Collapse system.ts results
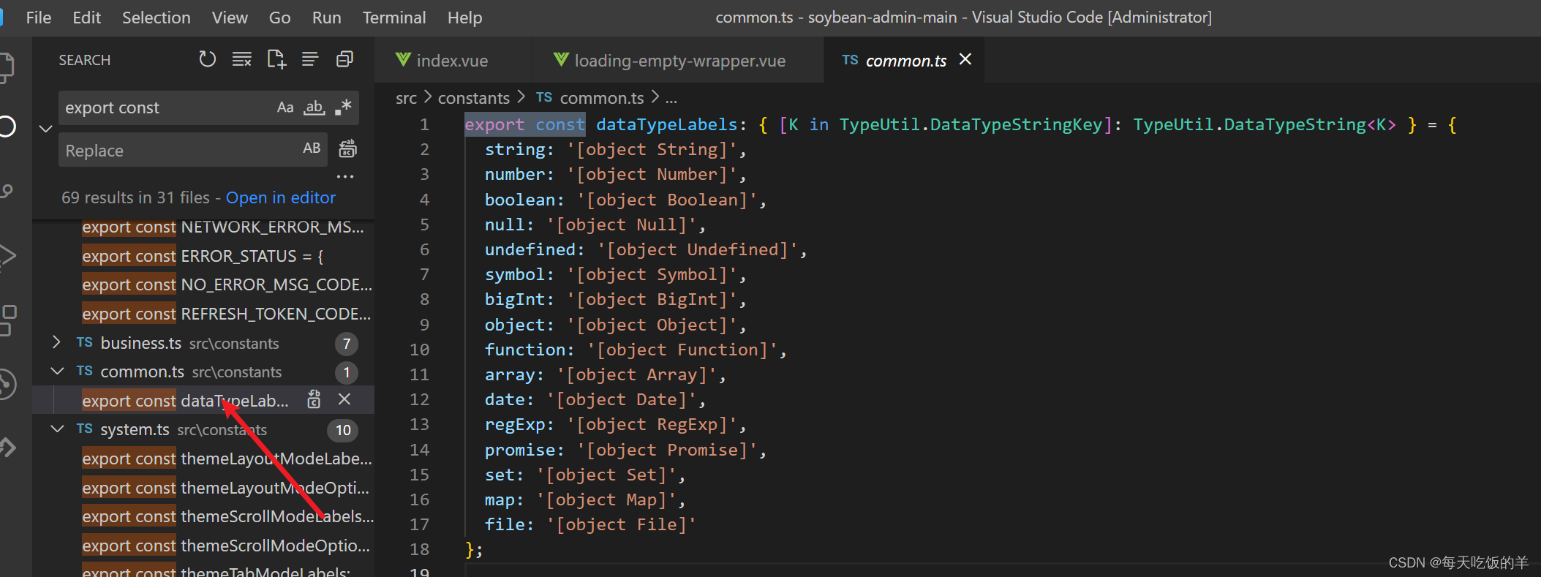This screenshot has height=577, width=1541. point(56,429)
